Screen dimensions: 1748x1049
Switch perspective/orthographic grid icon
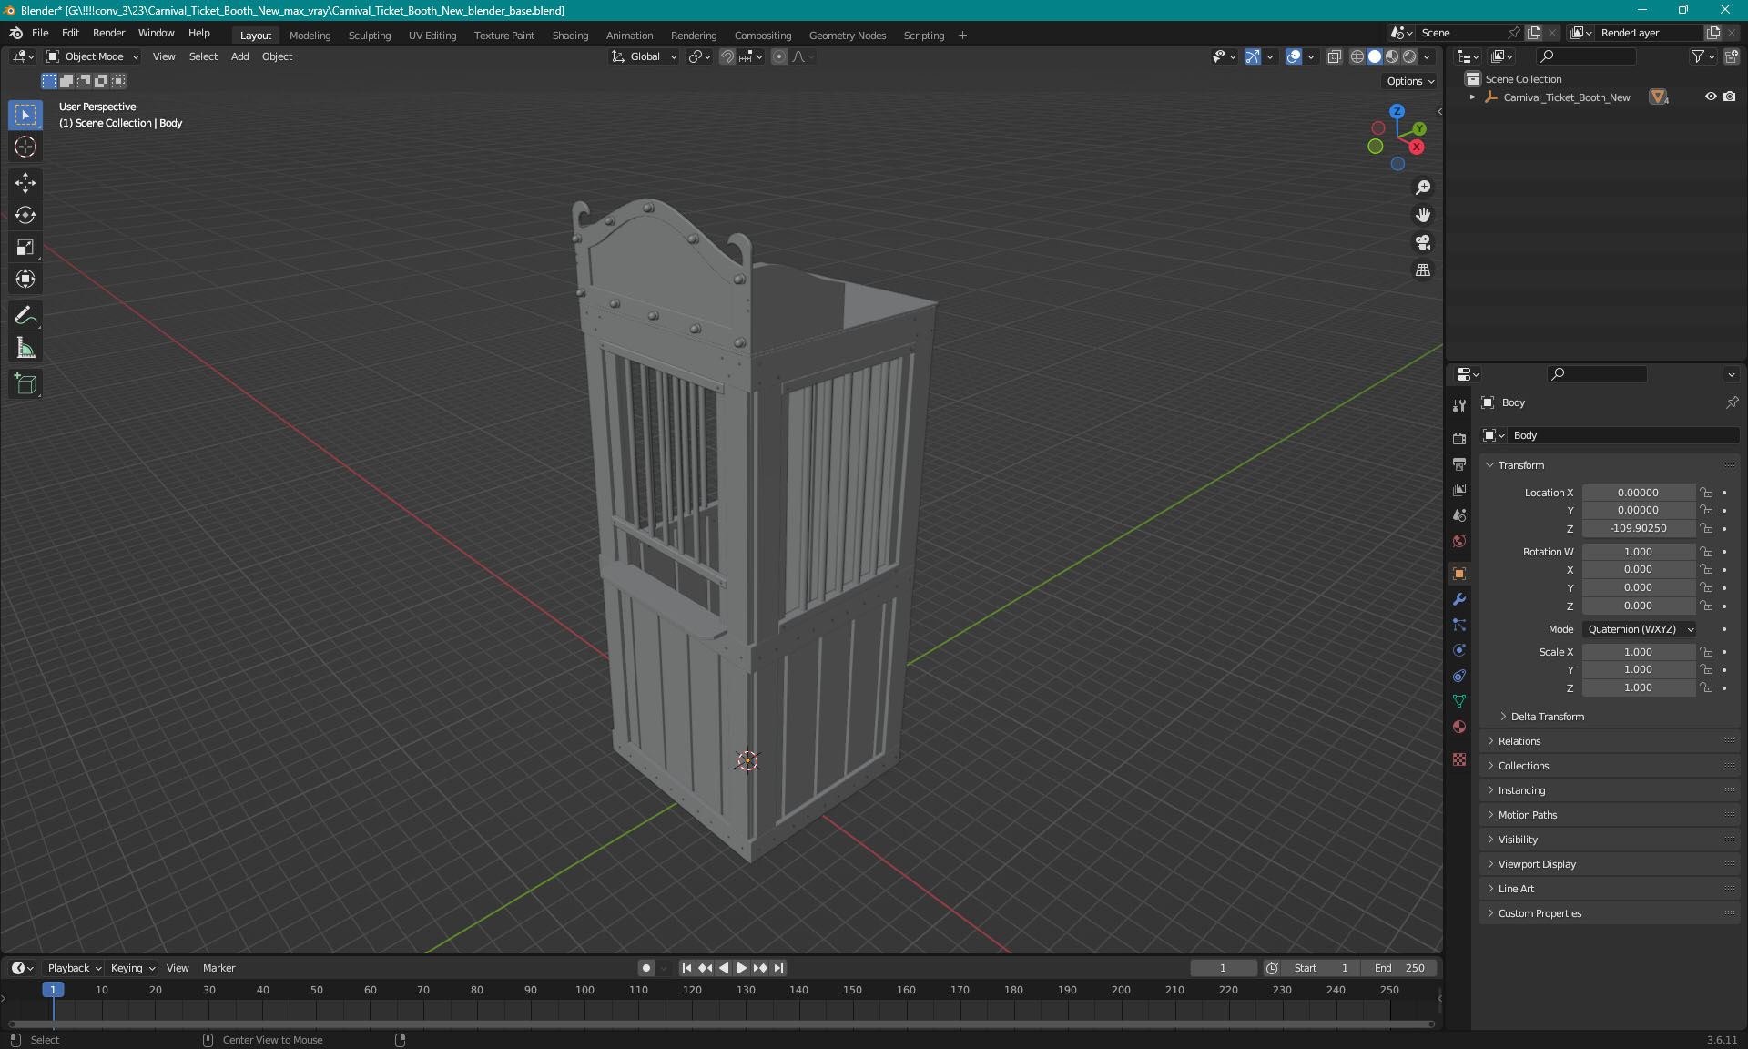point(1423,270)
